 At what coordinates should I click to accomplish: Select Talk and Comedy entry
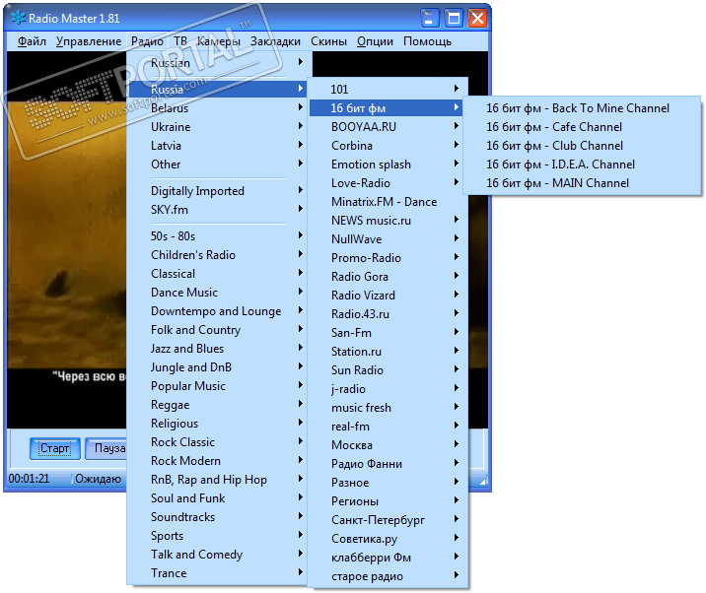218,555
